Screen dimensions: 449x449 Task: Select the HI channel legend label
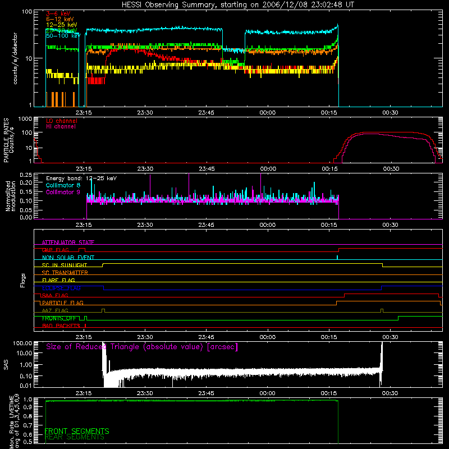(x=61, y=127)
